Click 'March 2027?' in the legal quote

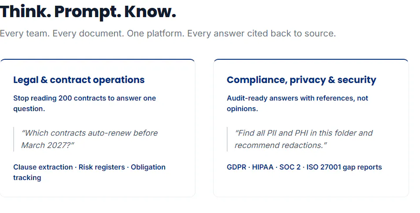tap(48, 145)
